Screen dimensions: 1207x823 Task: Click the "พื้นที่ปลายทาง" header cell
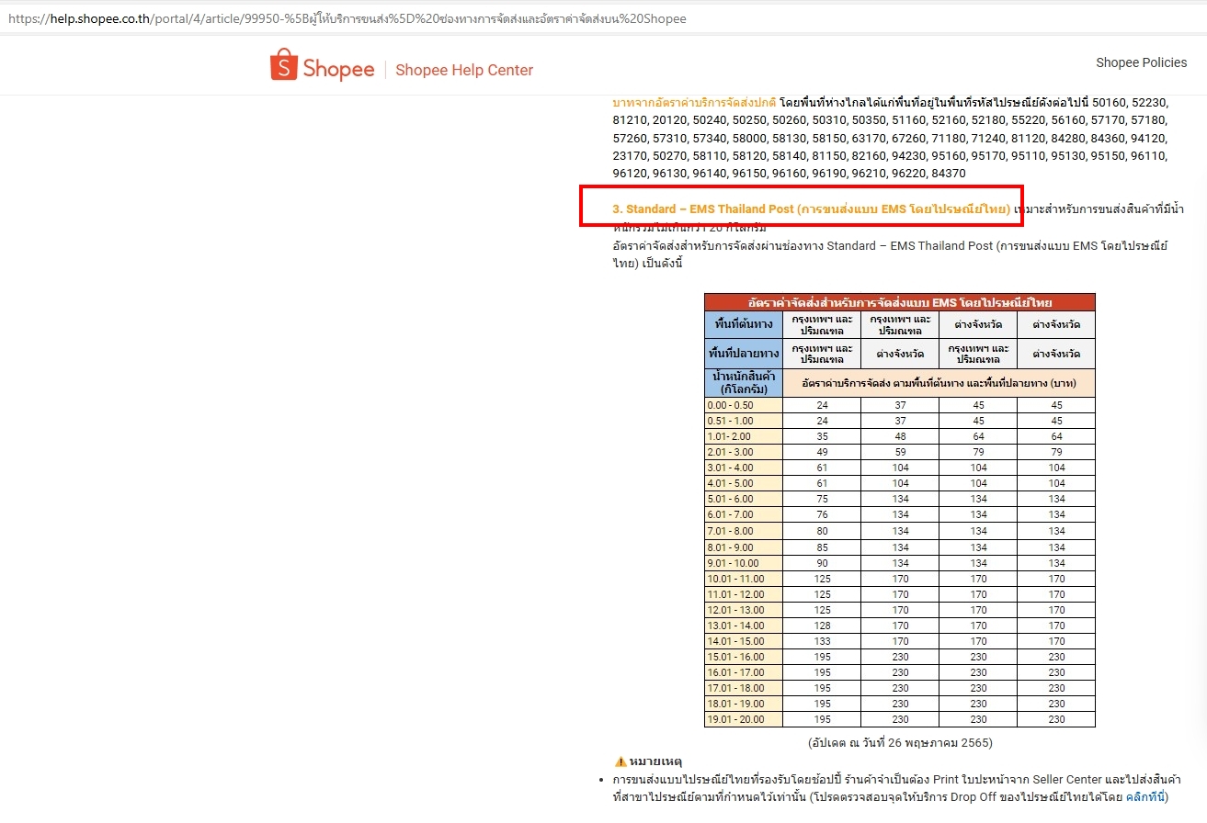744,354
